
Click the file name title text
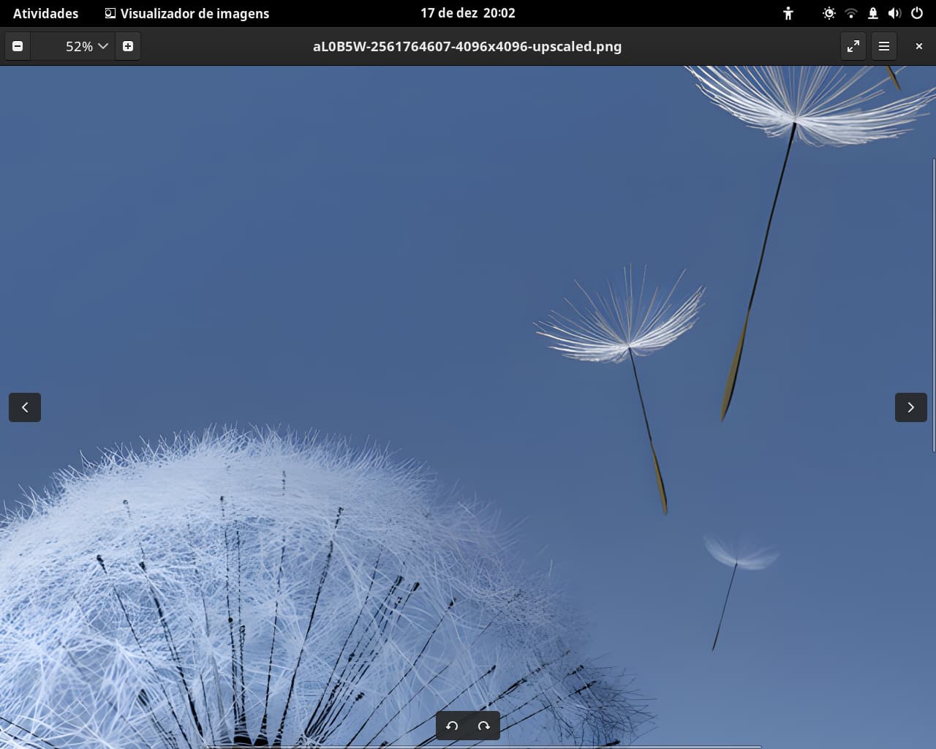tap(467, 46)
